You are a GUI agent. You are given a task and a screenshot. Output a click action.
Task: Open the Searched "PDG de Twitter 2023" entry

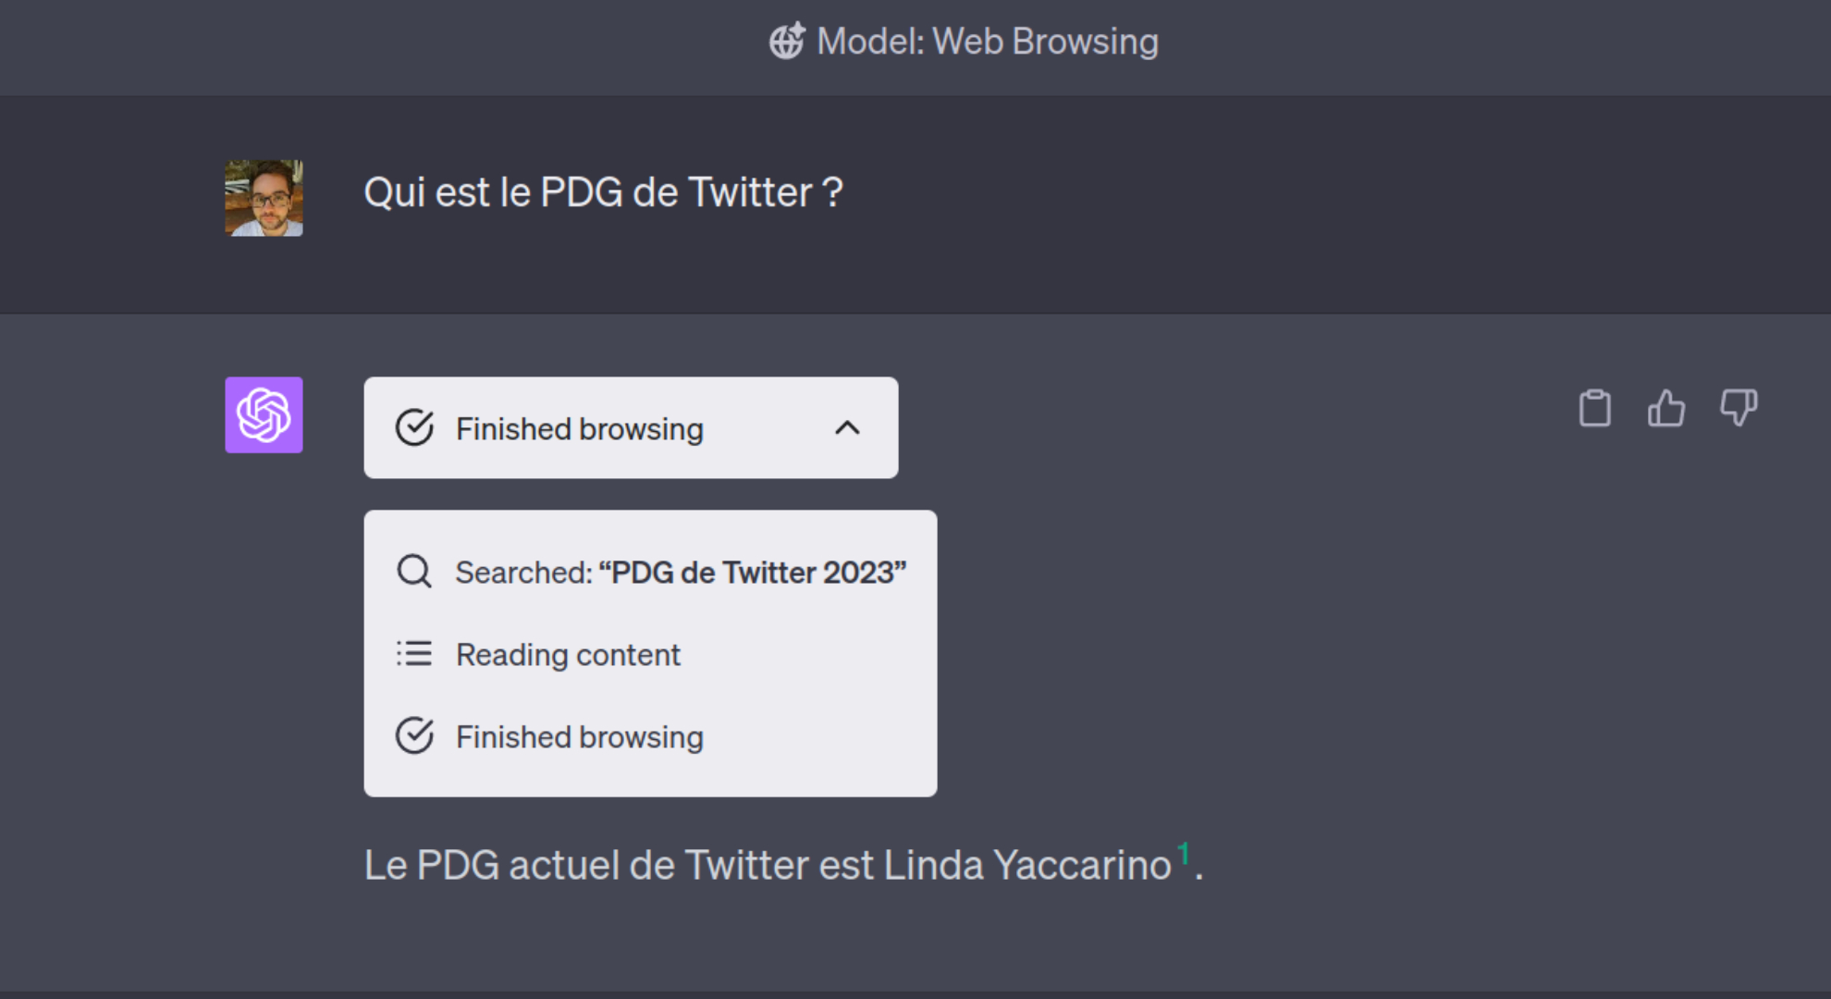(x=651, y=573)
